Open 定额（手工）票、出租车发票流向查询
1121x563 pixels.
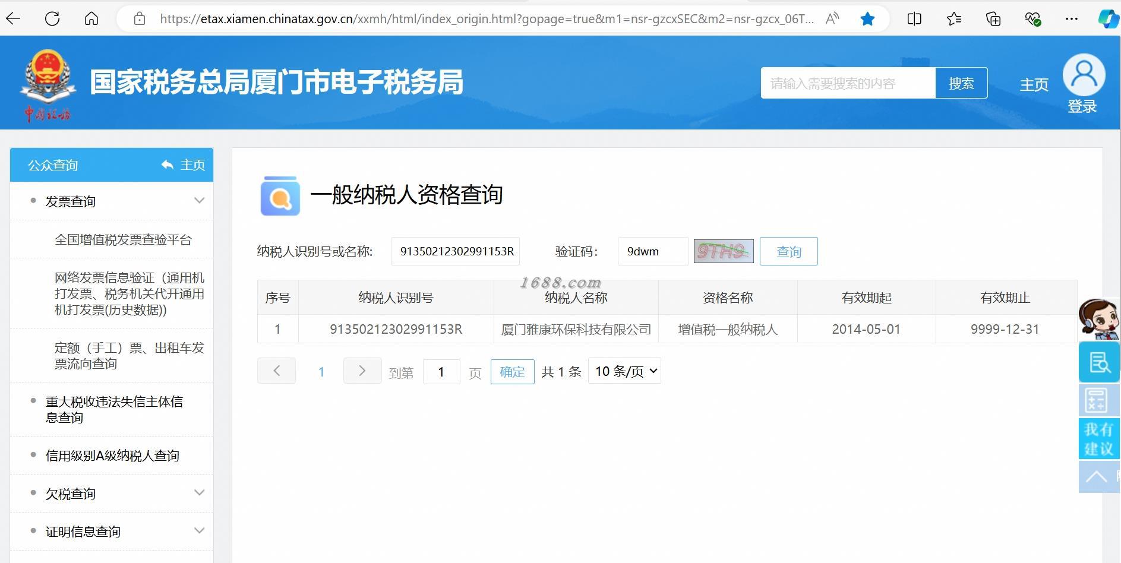130,355
